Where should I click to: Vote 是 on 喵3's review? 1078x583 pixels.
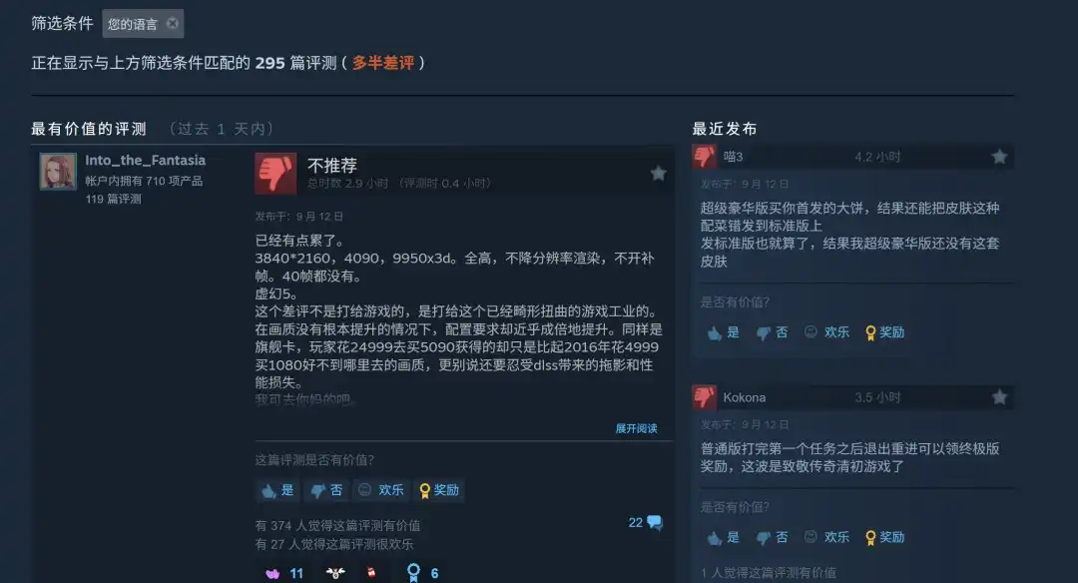[x=724, y=332]
